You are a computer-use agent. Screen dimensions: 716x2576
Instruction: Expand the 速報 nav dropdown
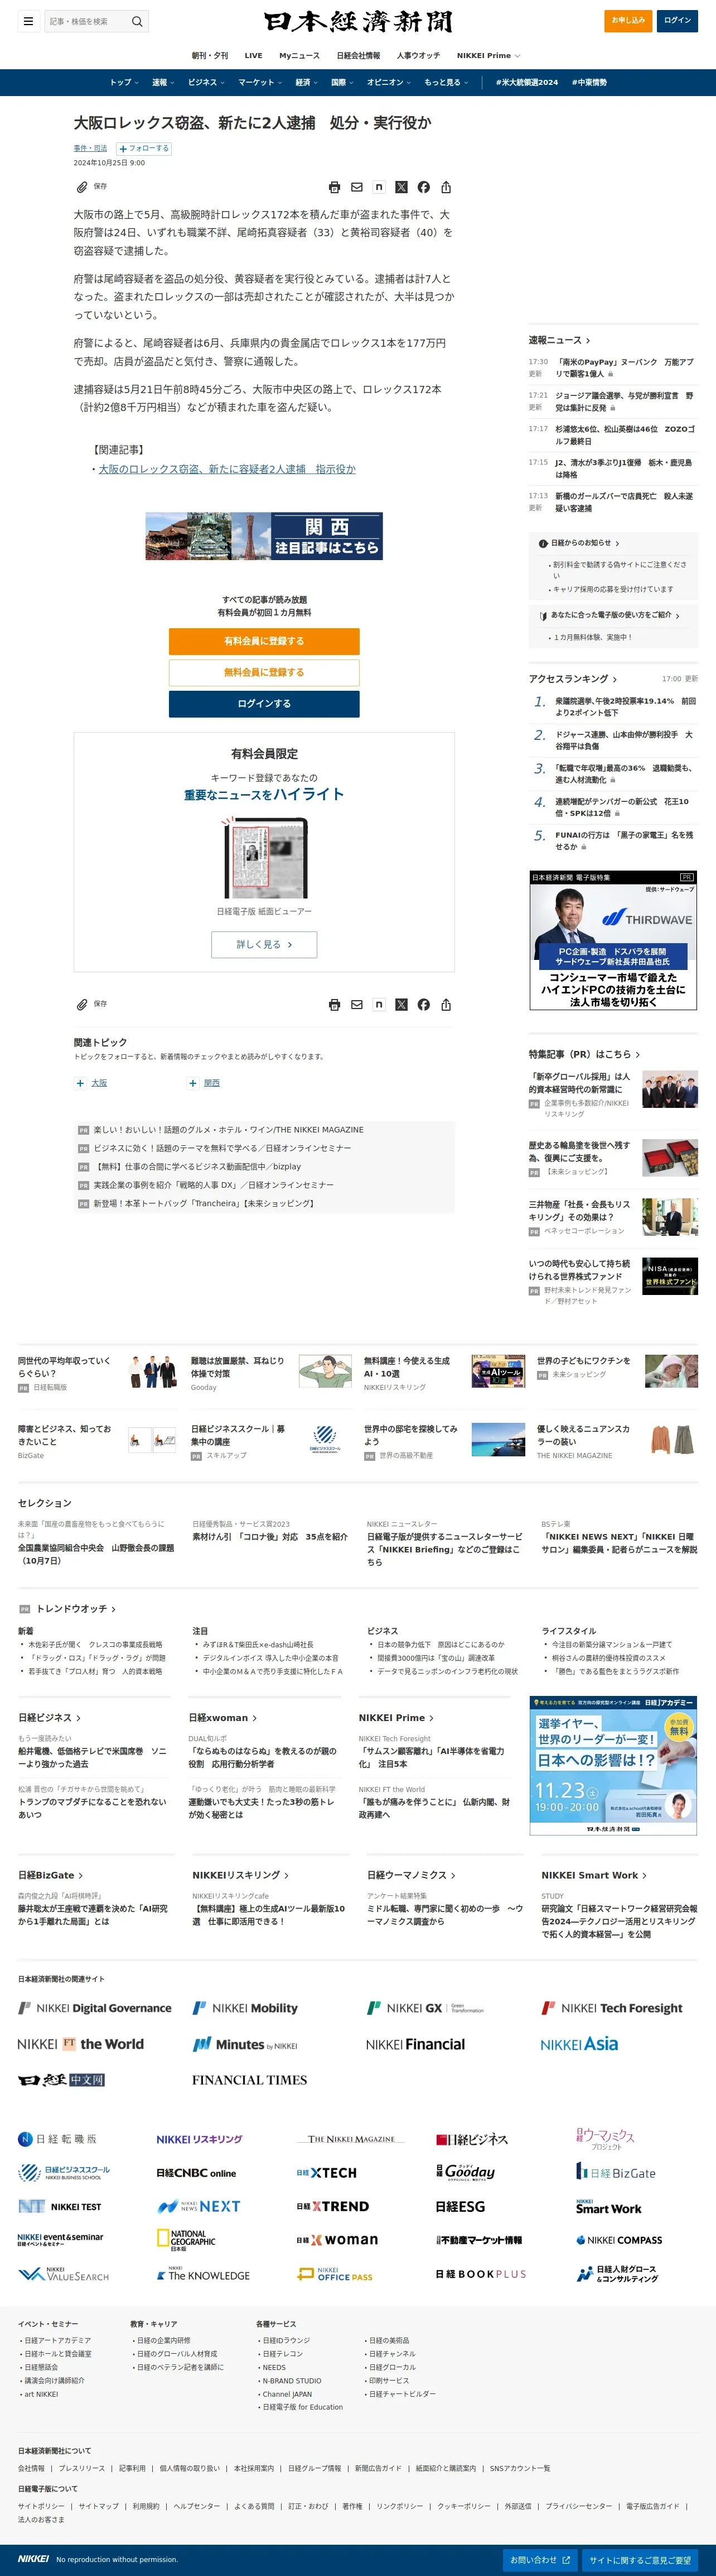(164, 83)
